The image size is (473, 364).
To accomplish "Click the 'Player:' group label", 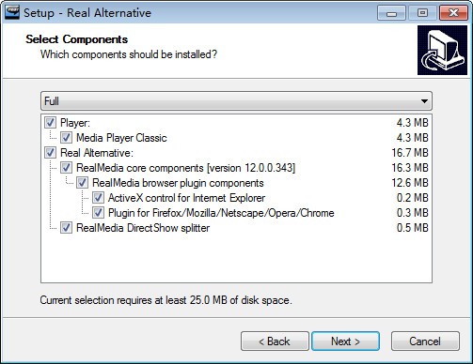I will point(75,123).
